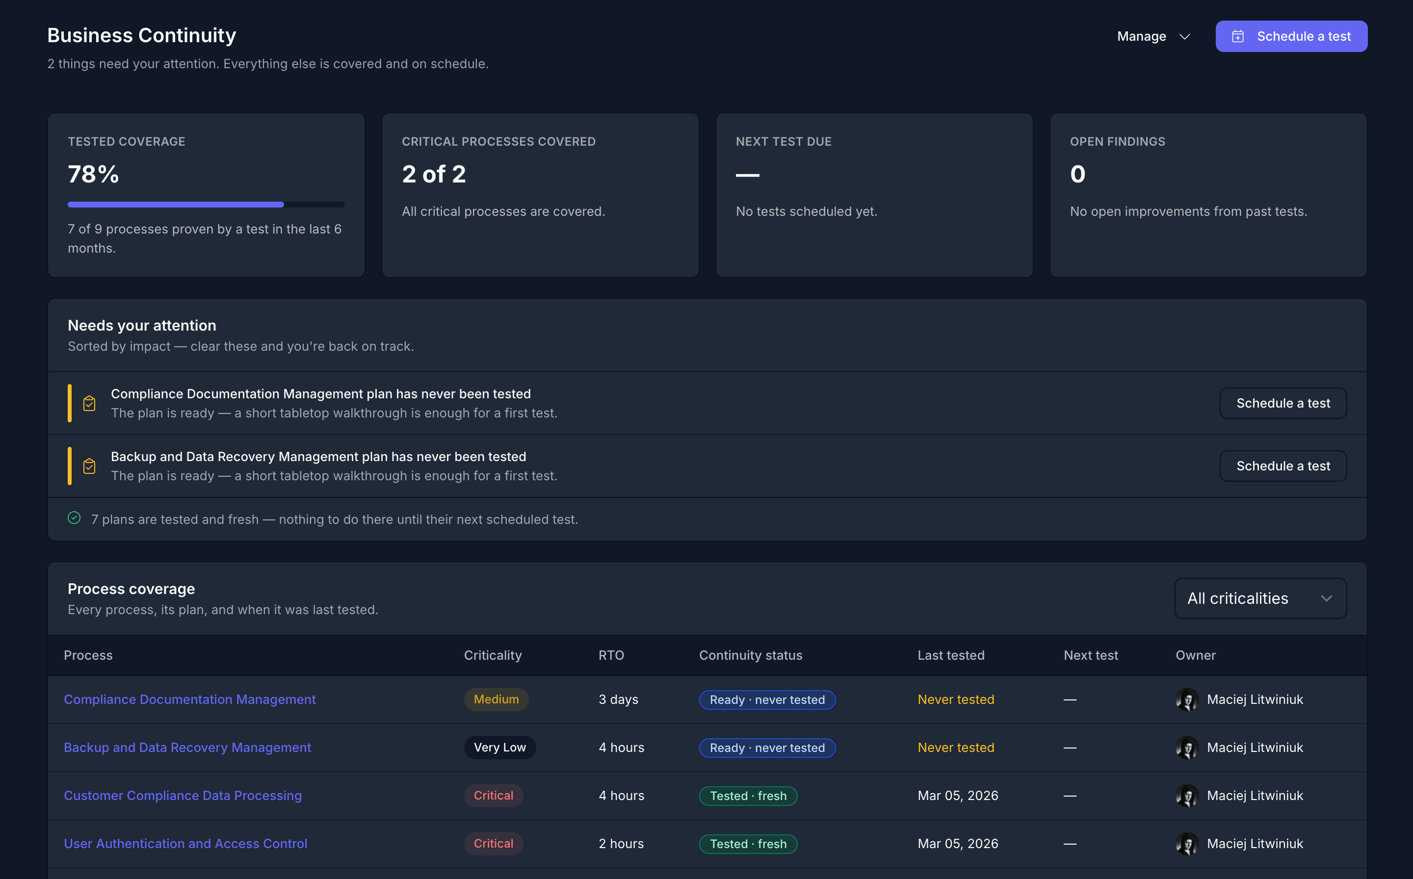This screenshot has width=1413, height=879.
Task: Click the clipboard icon beside the Compliance Documentation alert
Action: (89, 403)
